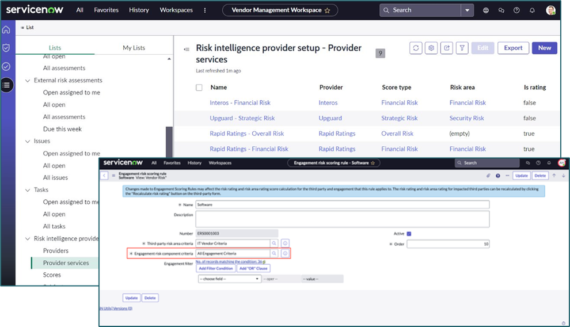Click the lookup magnifier for Third-party risk area criteria
Screen dimensions: 570x327
(274, 243)
